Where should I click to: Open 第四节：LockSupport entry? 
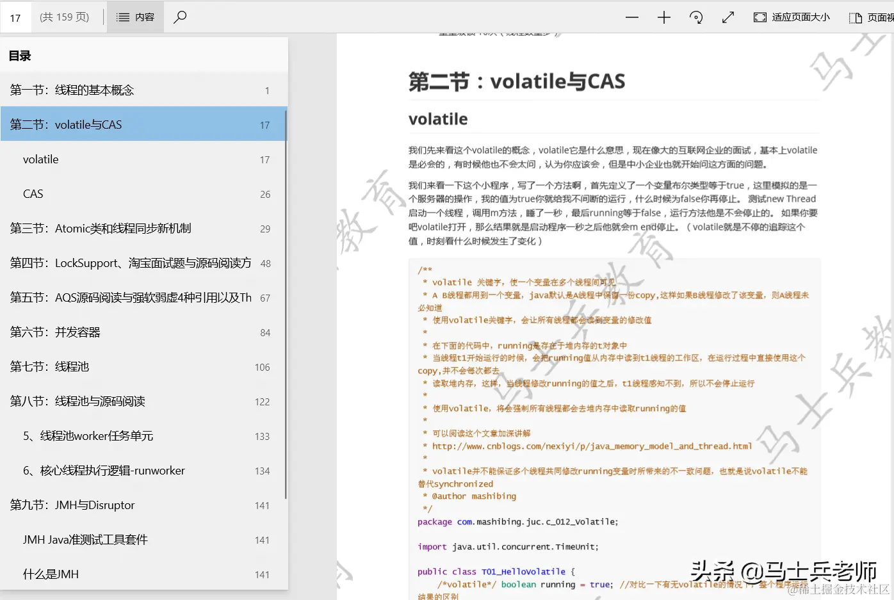coord(143,263)
